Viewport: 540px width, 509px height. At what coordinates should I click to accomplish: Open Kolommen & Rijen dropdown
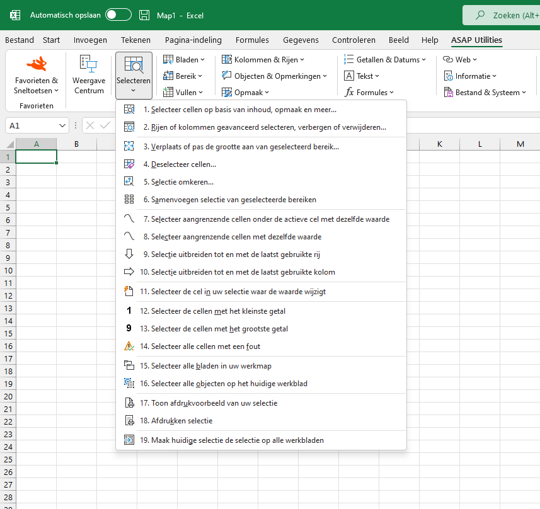(263, 60)
